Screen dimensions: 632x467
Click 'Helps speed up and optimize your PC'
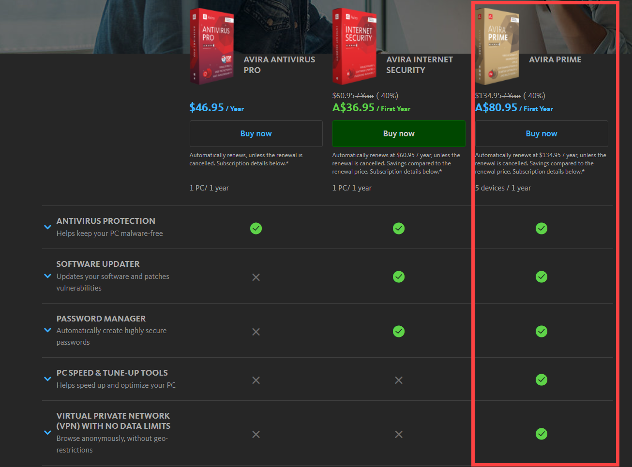tap(116, 385)
